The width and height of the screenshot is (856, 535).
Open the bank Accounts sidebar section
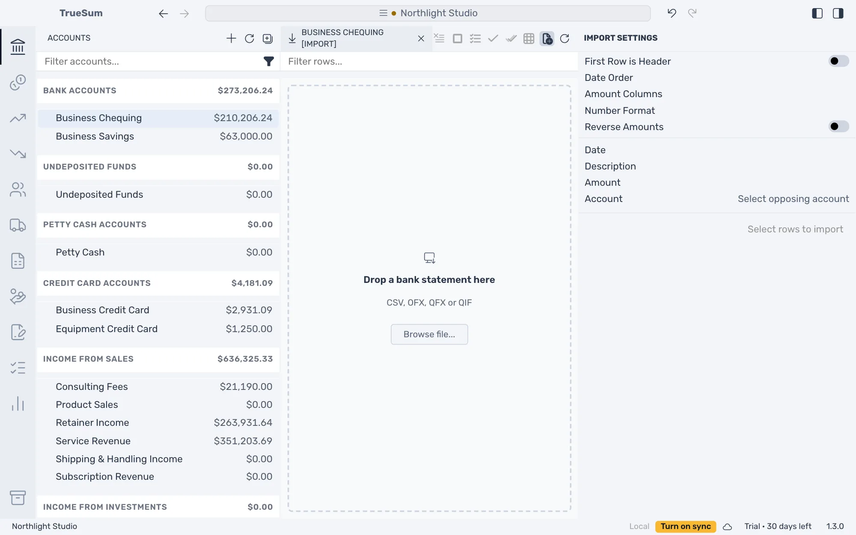point(18,47)
